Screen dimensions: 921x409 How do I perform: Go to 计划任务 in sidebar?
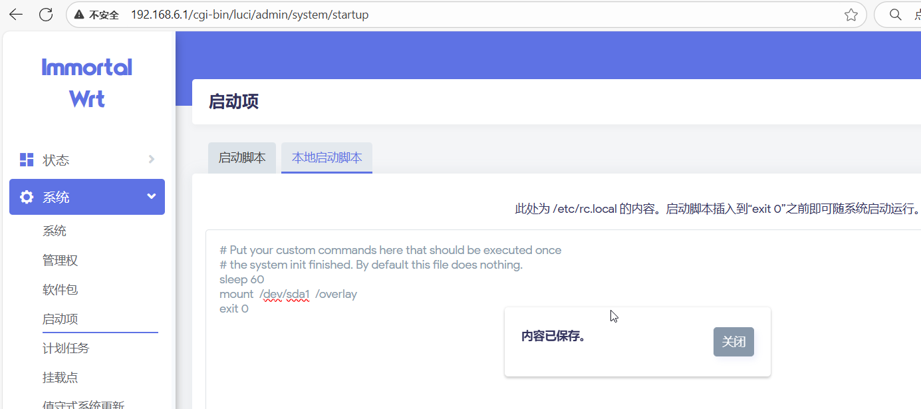point(66,348)
